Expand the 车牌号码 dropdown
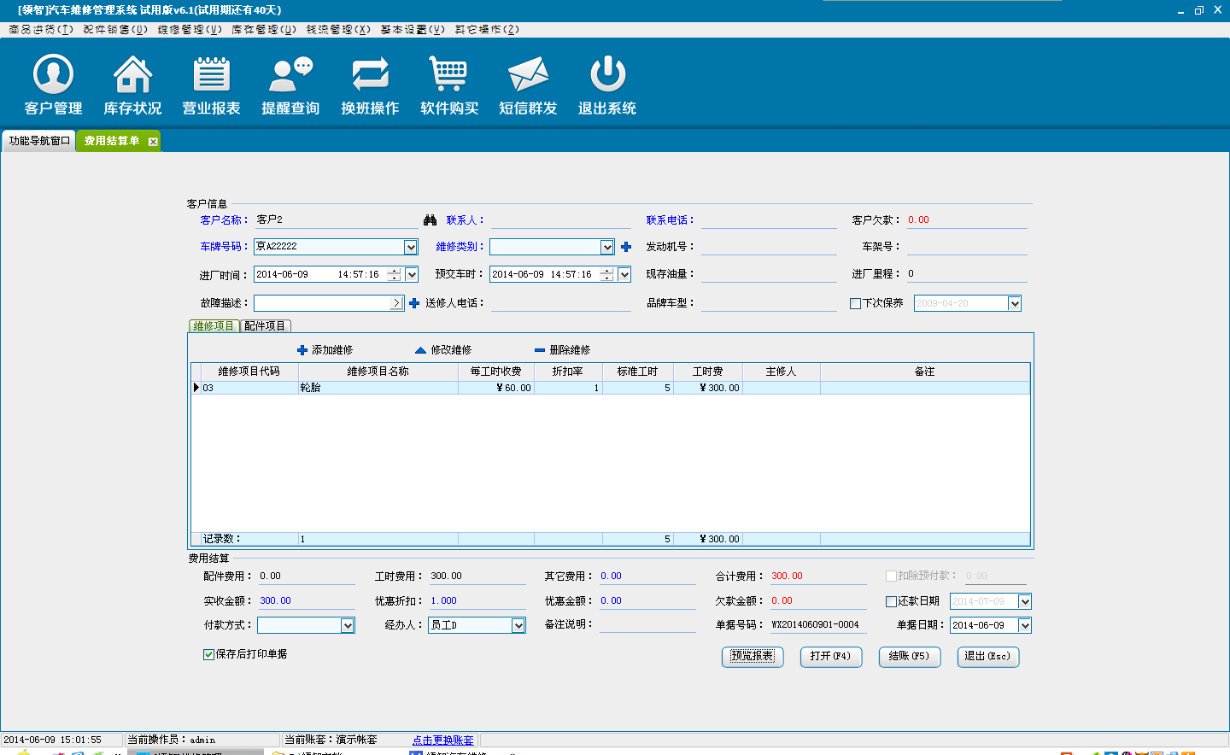The image size is (1230, 755). (411, 247)
